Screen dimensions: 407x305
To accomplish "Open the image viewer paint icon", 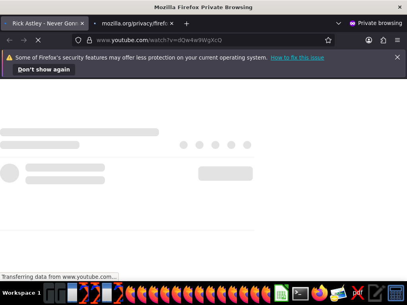I will pos(338,293).
